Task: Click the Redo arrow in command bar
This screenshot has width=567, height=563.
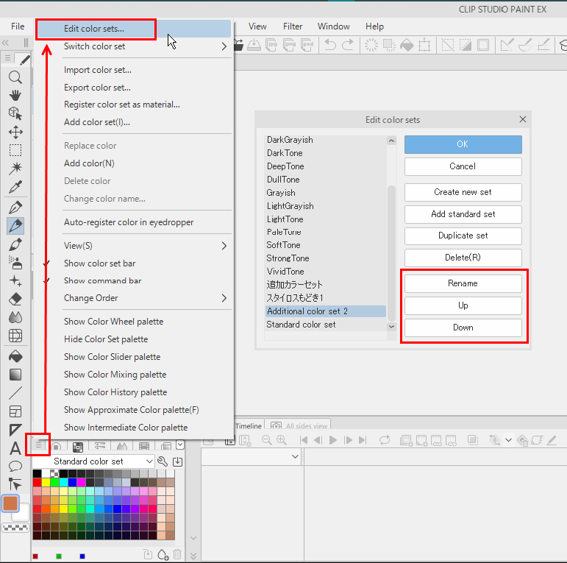Action: (348, 45)
